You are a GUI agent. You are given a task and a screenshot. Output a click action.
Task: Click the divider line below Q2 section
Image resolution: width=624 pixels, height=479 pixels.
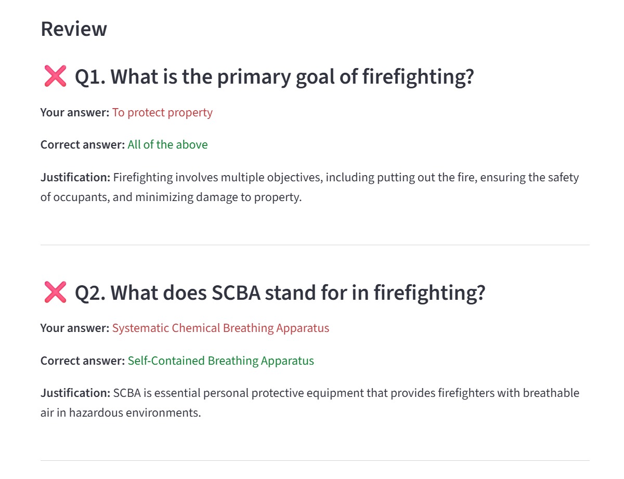coord(315,460)
